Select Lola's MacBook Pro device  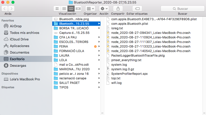26,79
